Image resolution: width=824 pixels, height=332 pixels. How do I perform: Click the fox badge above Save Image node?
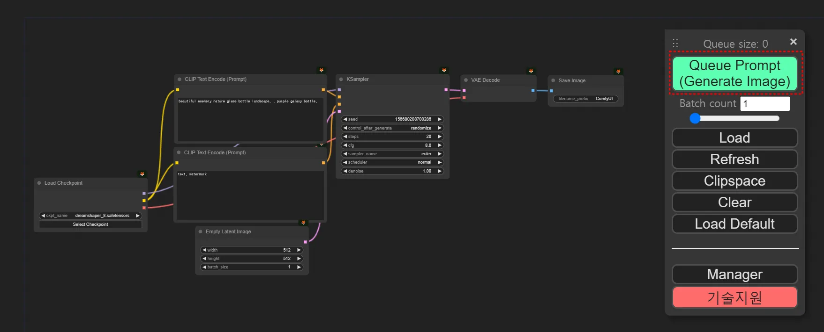618,72
